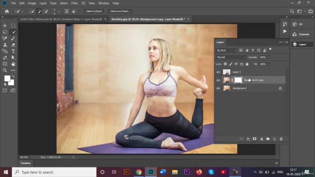
Task: Choose Subtract from Selection mode
Action: tap(46, 11)
